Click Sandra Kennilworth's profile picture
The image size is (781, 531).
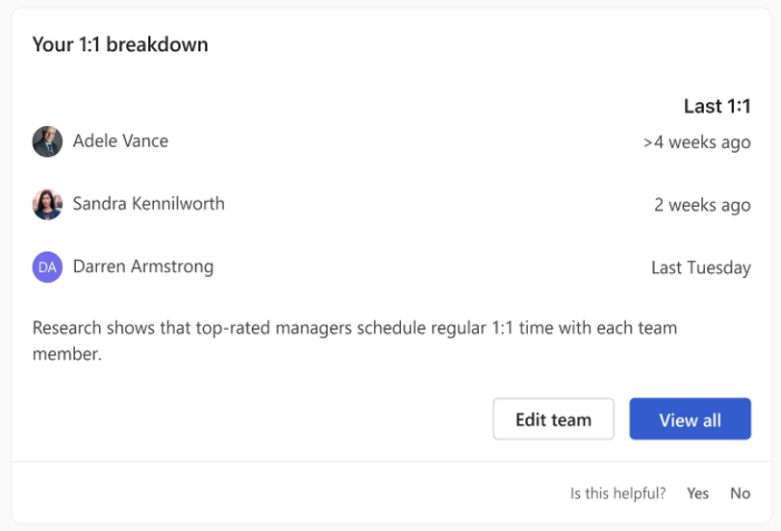pos(47,204)
